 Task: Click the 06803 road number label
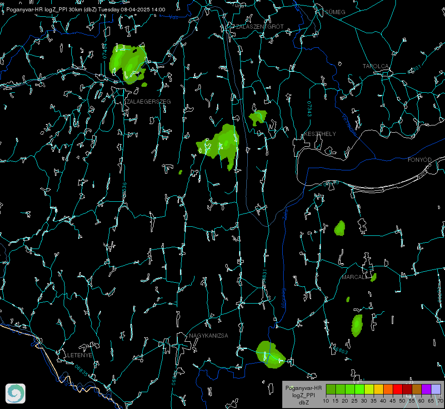(x=340, y=351)
